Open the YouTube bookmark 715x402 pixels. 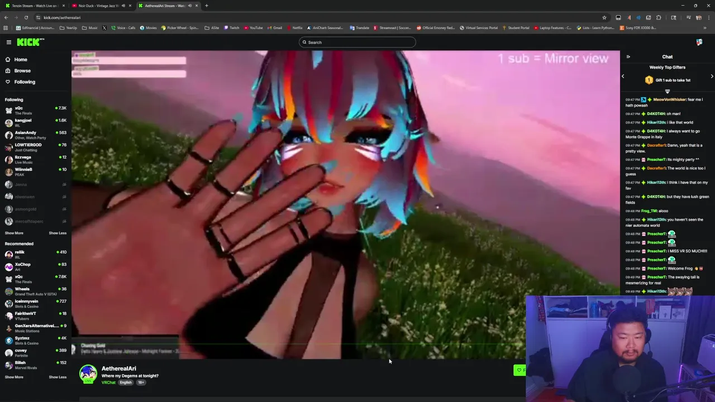(253, 28)
